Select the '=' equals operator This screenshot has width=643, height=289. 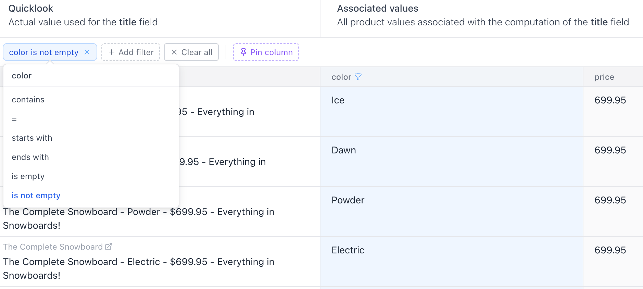(14, 119)
